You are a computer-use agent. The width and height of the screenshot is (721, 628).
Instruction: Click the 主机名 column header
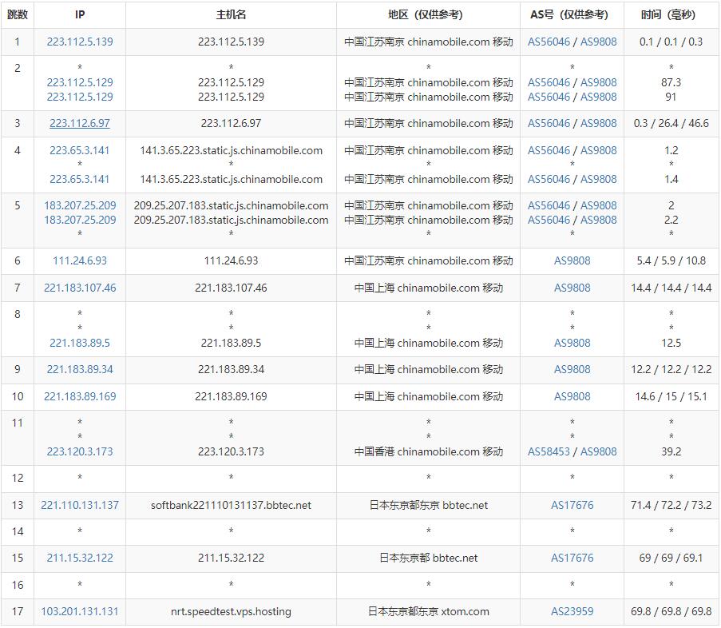pyautogui.click(x=231, y=14)
